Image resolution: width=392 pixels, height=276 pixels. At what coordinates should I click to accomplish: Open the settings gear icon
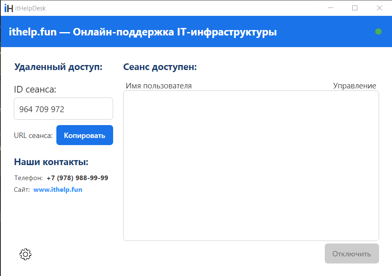(x=25, y=254)
